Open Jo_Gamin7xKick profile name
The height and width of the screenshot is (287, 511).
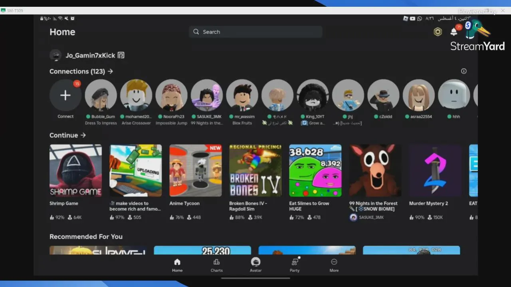tap(90, 55)
